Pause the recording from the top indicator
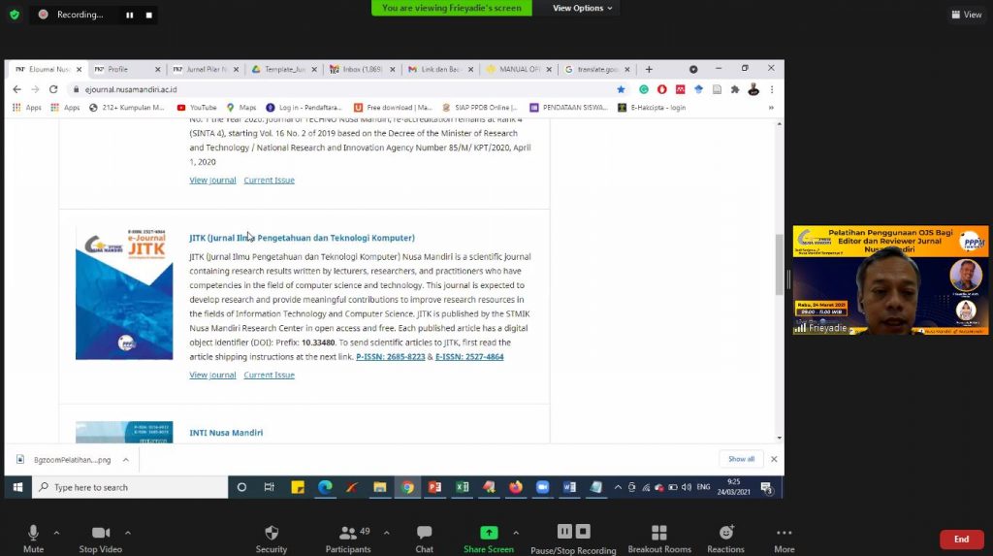993x556 pixels. pos(129,16)
